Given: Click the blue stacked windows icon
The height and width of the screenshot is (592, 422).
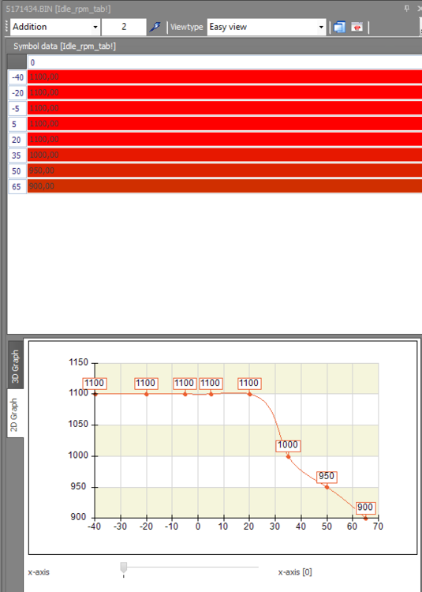Looking at the screenshot, I should (x=339, y=27).
